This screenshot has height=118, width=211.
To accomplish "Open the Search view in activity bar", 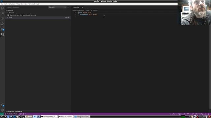I will click(x=3, y=13).
